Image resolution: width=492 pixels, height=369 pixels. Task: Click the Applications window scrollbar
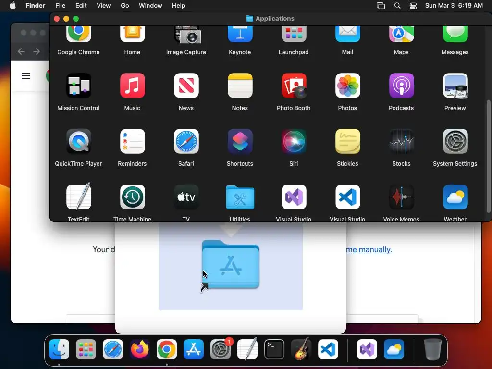click(488, 157)
